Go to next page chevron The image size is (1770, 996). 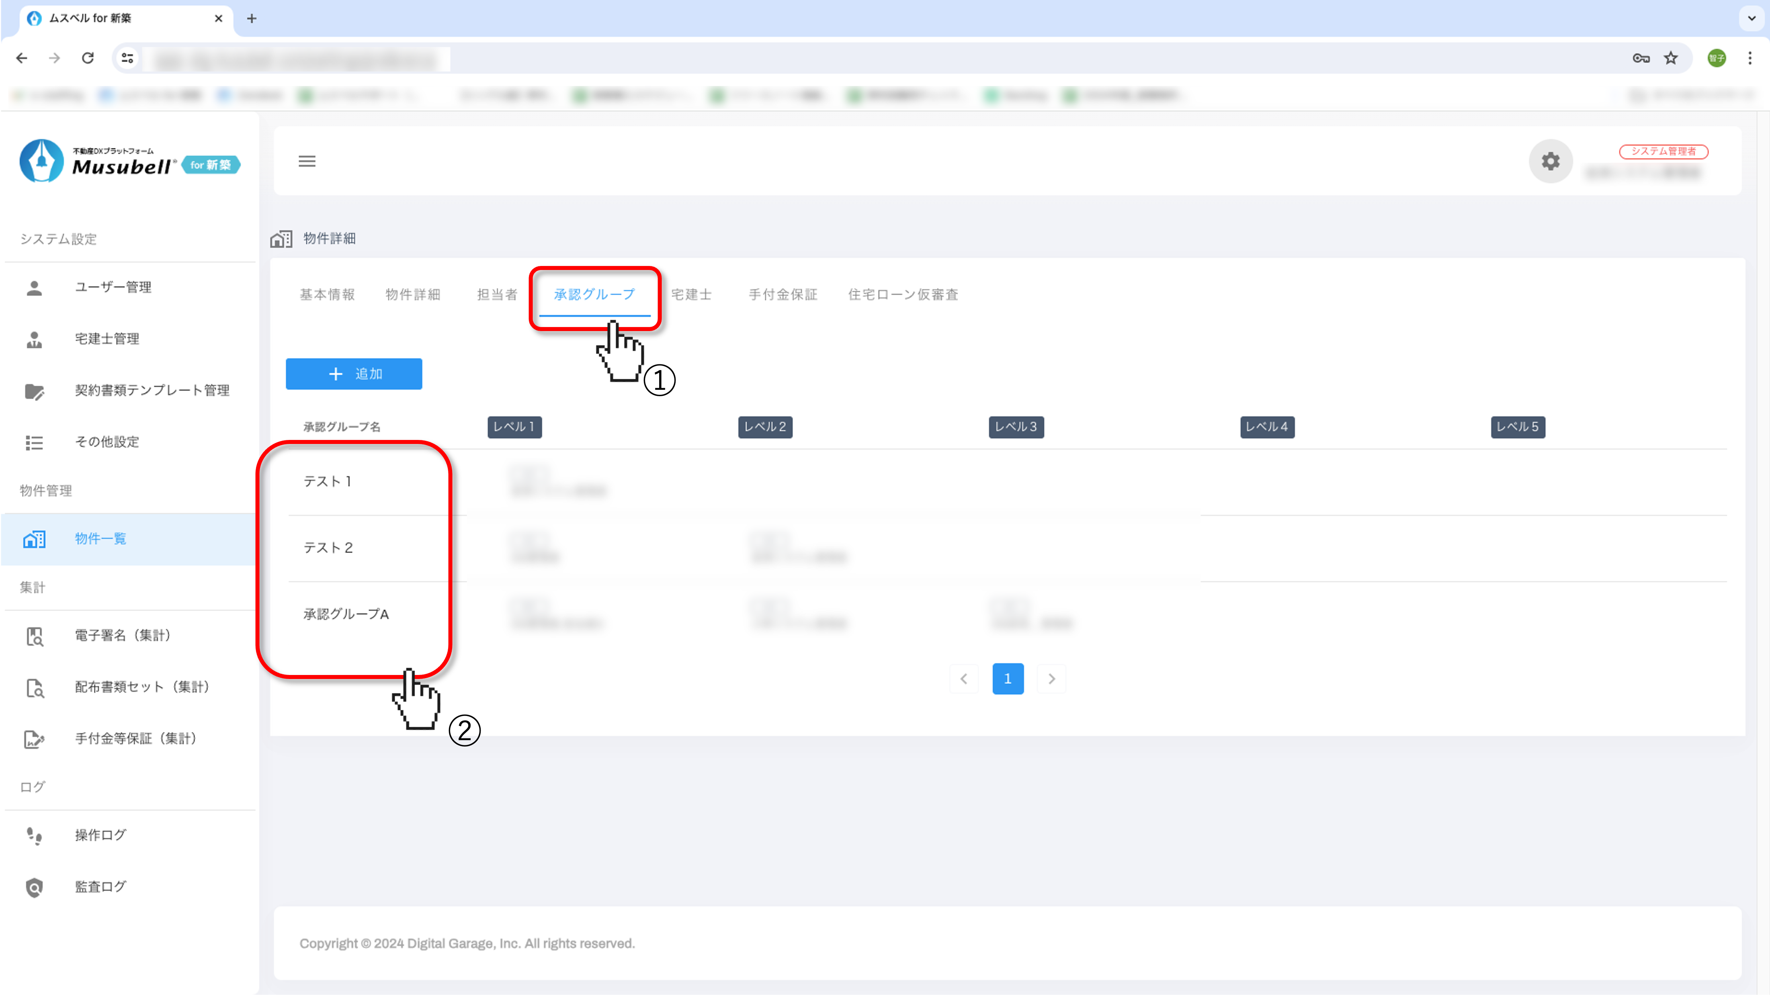pos(1051,679)
